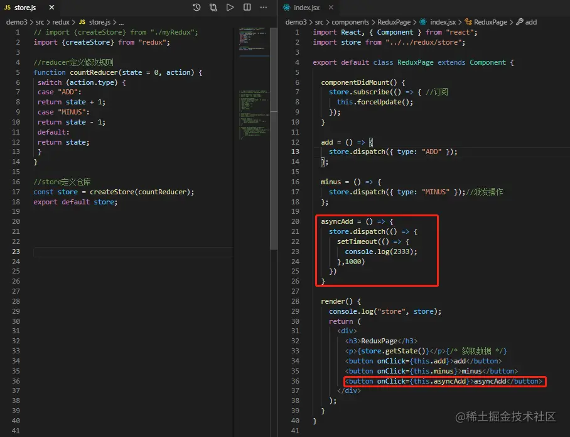
Task: Click line number 17 in store.js
Action: coord(16,192)
